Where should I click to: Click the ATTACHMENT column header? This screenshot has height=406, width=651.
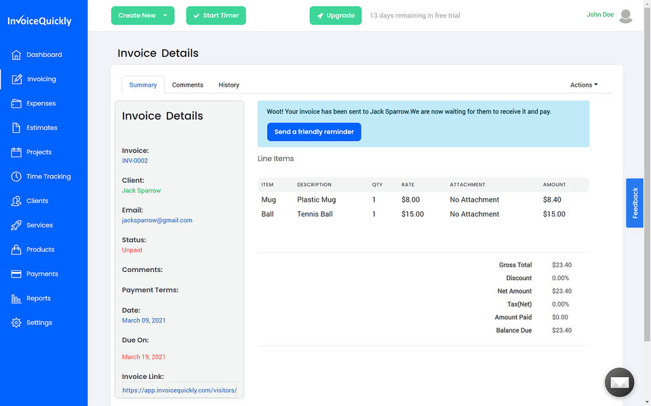point(467,185)
